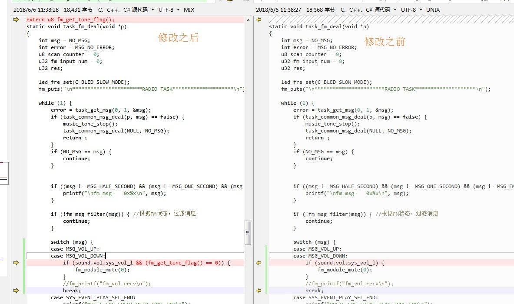The image size is (514, 304).
Task: Click 'led_fre_set(C_BLED_SLOW_MODE);' in left pane
Action: pyautogui.click(x=84, y=82)
